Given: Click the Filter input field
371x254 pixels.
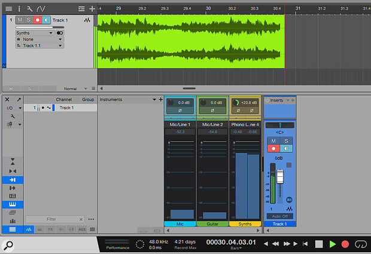Looking at the screenshot, I should [51, 219].
